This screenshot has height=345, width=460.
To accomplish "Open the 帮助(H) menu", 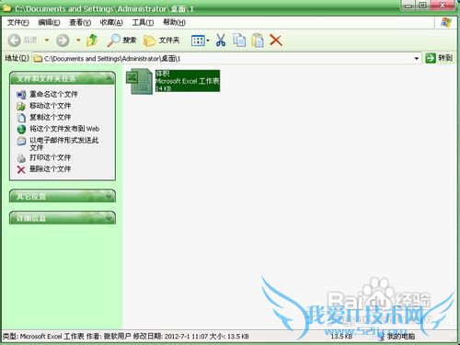I will [x=174, y=22].
